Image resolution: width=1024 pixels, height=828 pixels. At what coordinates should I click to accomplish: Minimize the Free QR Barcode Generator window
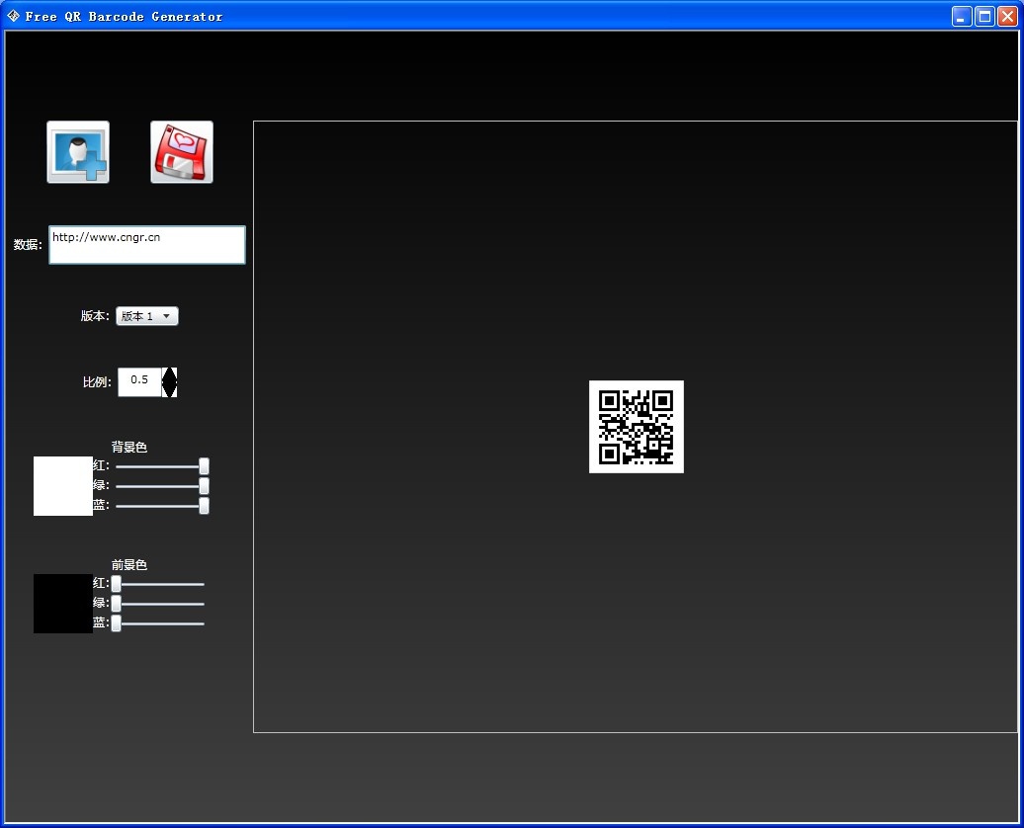(x=962, y=17)
